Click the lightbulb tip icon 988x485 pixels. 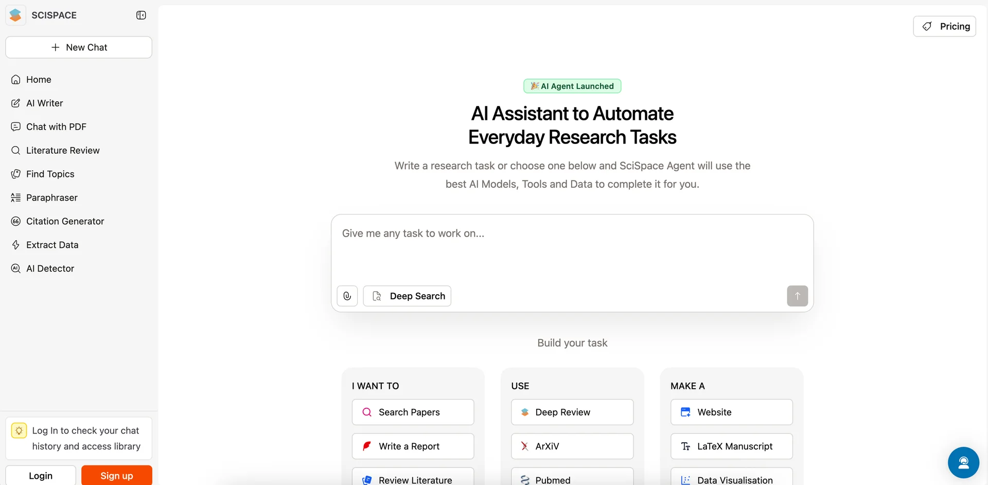point(19,430)
